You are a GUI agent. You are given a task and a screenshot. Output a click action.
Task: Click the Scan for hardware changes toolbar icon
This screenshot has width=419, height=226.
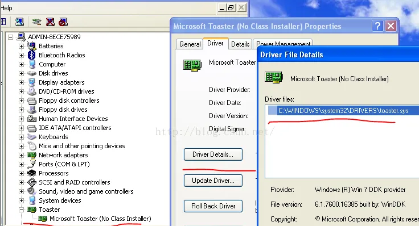pos(19,22)
